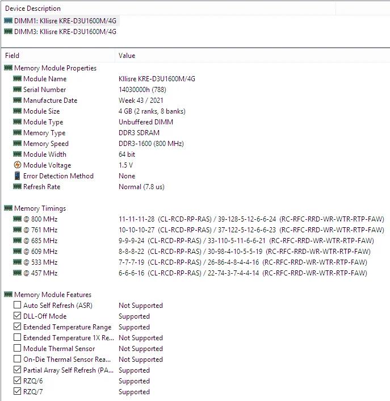Click the Module Voltage field label
This screenshot has width=390, height=401.
click(x=47, y=165)
